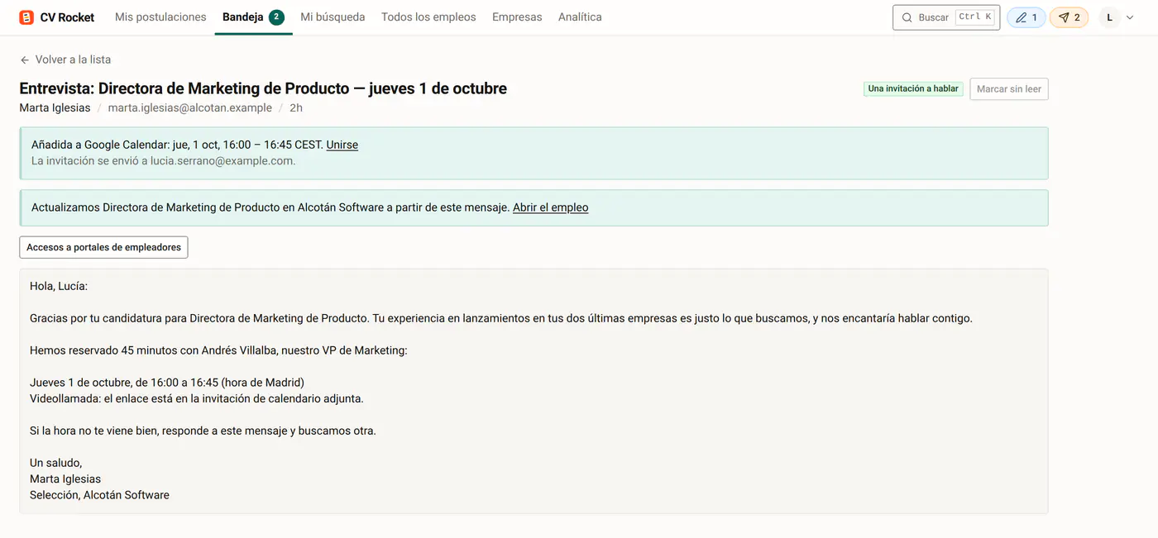Go to Mis postulaciones tab
Viewport: 1158px width, 538px height.
[160, 17]
